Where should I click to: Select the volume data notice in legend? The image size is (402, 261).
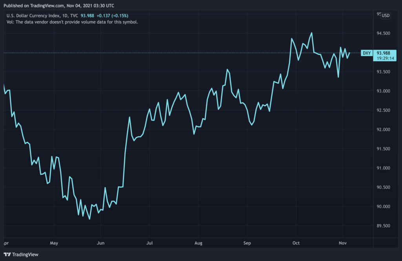pos(72,22)
